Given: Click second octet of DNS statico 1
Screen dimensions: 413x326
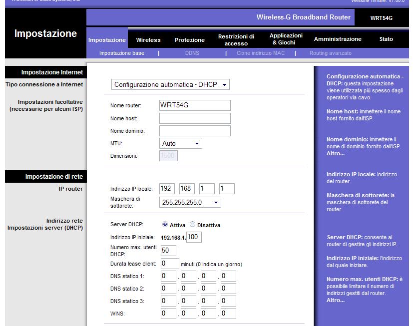Looking at the screenshot, I should pos(188,276).
